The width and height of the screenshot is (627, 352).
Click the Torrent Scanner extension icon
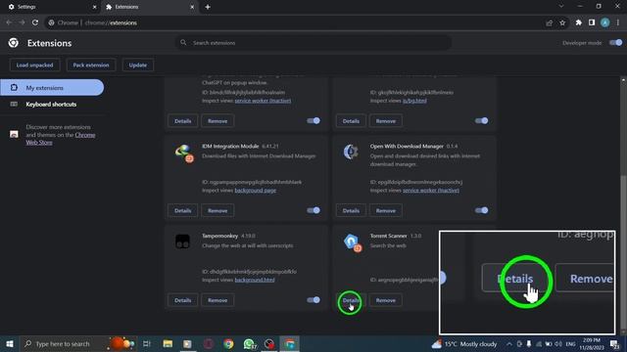(352, 242)
